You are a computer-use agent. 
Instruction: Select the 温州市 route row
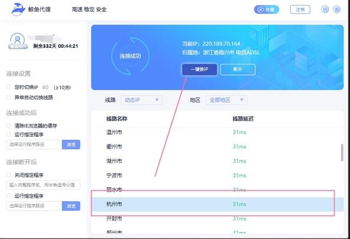click(217, 132)
